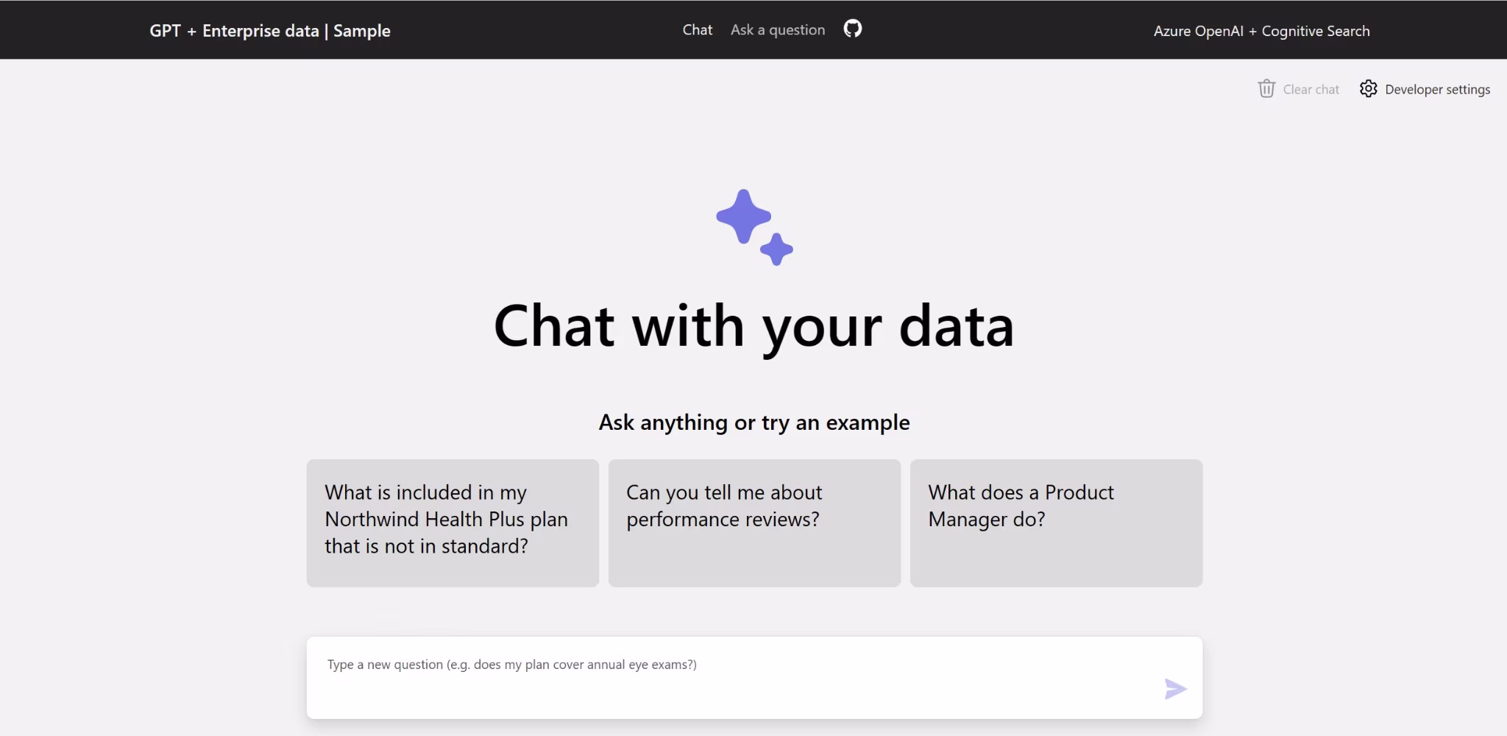The width and height of the screenshot is (1507, 736).
Task: Click the Azure OpenAI + Cognitive Search text
Action: pyautogui.click(x=1261, y=31)
